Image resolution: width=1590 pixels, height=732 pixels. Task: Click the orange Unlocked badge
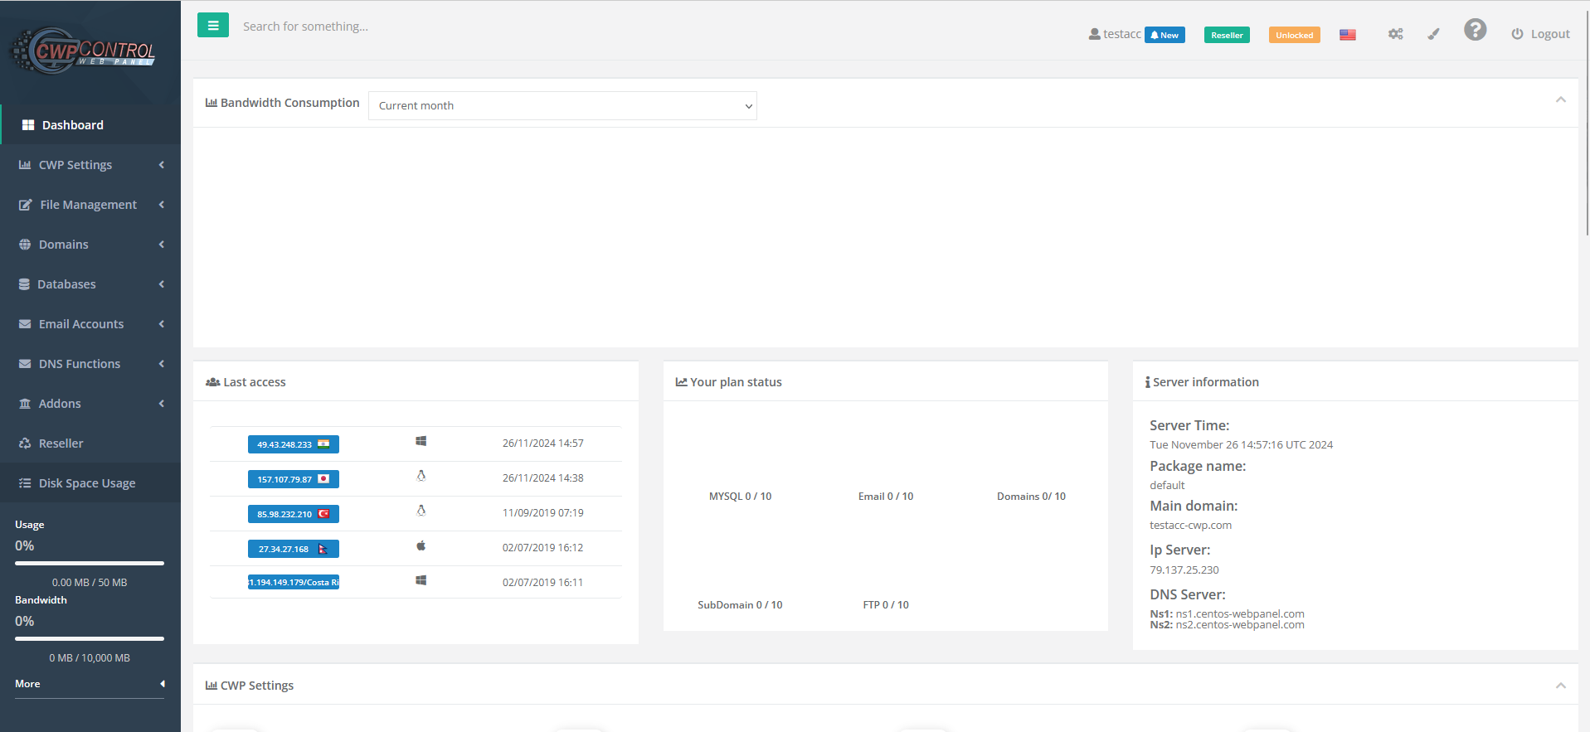click(x=1294, y=35)
